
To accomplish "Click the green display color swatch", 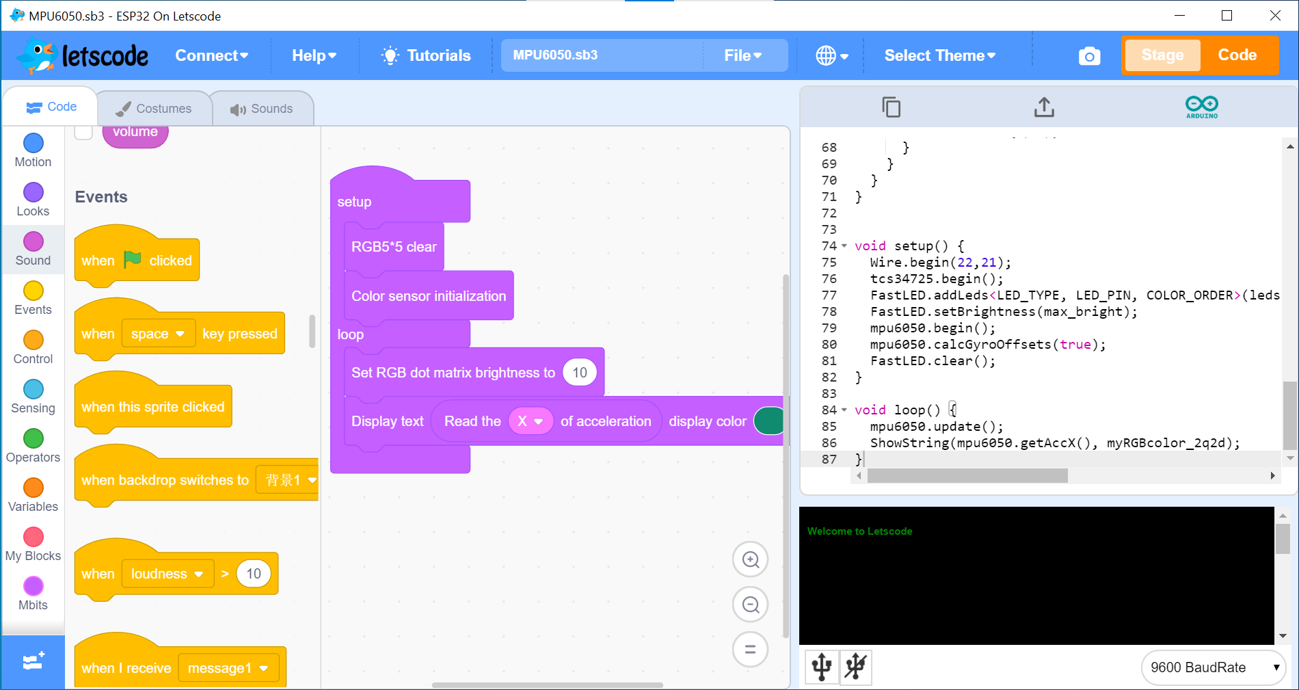I will coord(769,421).
